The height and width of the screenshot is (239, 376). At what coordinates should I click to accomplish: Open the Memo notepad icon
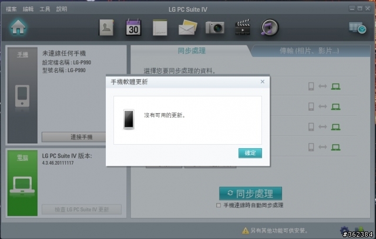160,28
